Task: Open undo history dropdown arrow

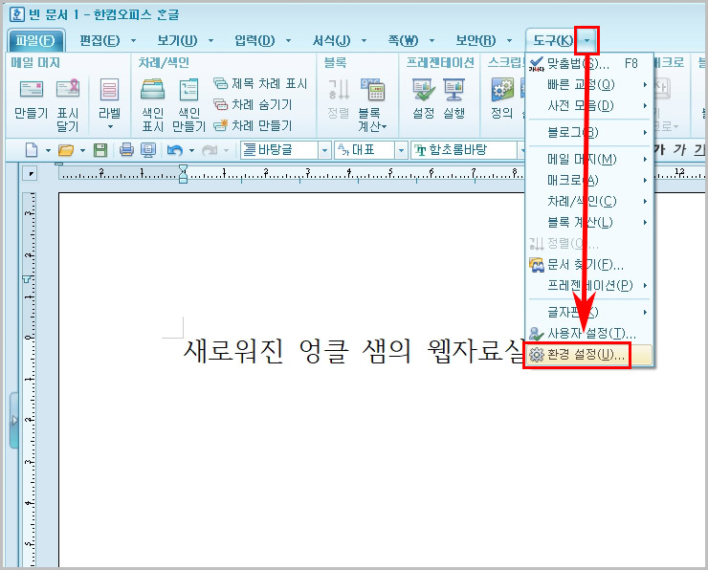Action: (191, 150)
